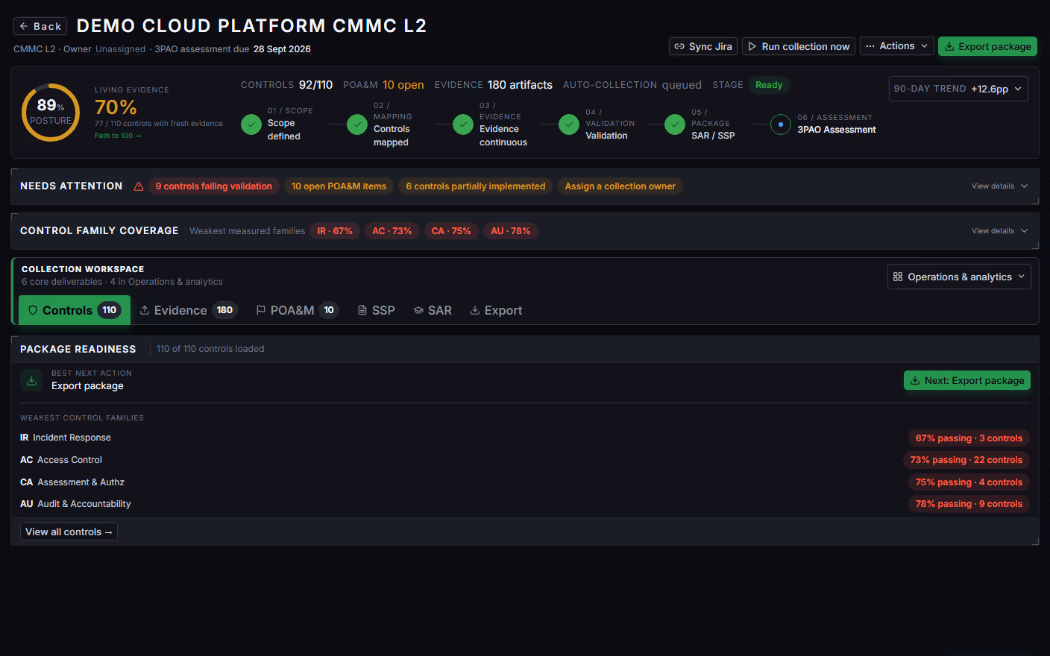Switch to the Evidence tab
Screen dimensions: 1050x656
[188, 310]
